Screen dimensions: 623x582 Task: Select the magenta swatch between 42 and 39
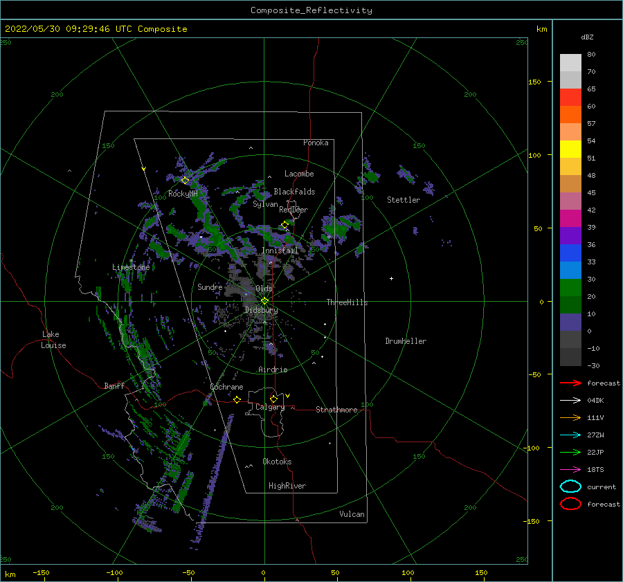pyautogui.click(x=570, y=219)
